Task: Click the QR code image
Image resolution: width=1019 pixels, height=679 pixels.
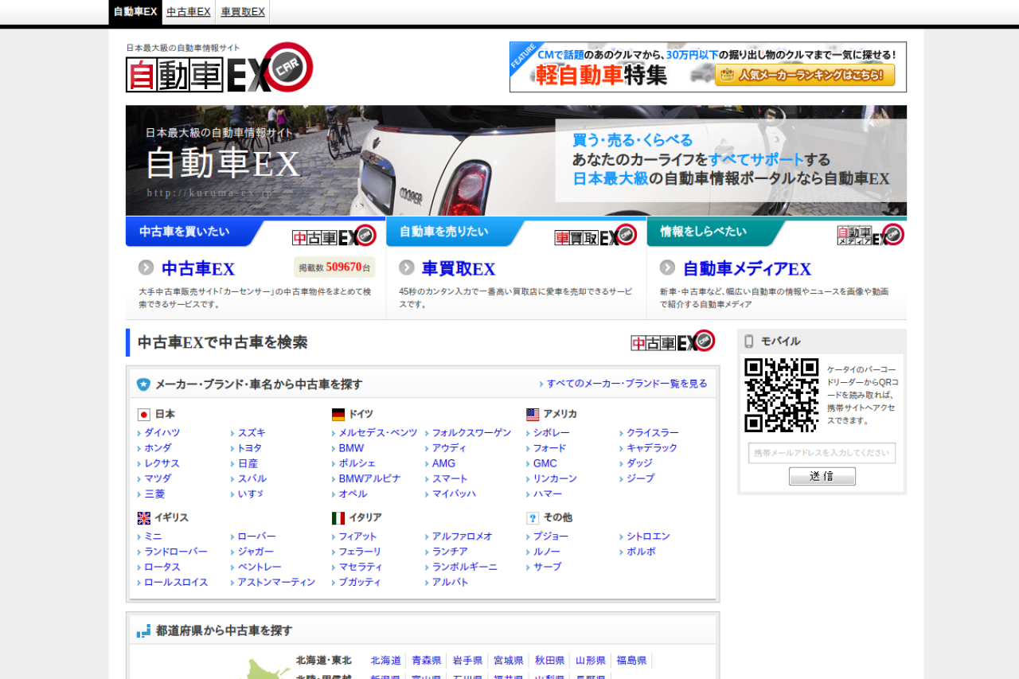Action: click(781, 395)
